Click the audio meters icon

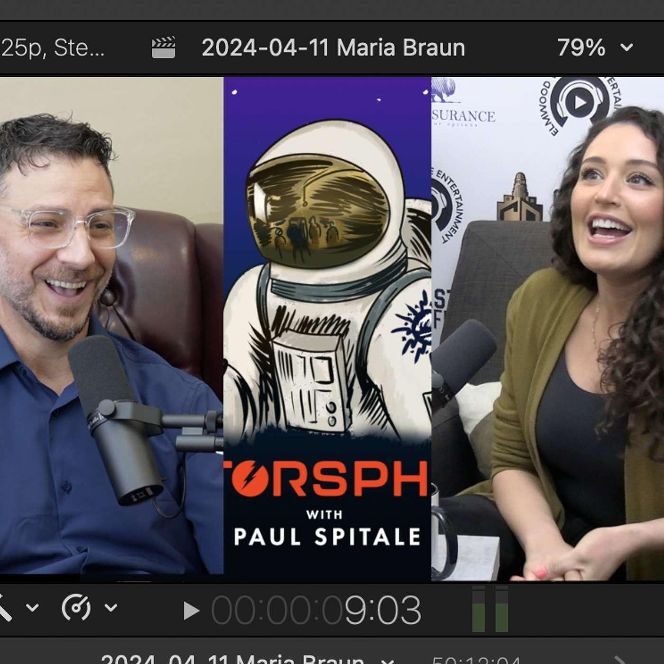[x=490, y=609]
